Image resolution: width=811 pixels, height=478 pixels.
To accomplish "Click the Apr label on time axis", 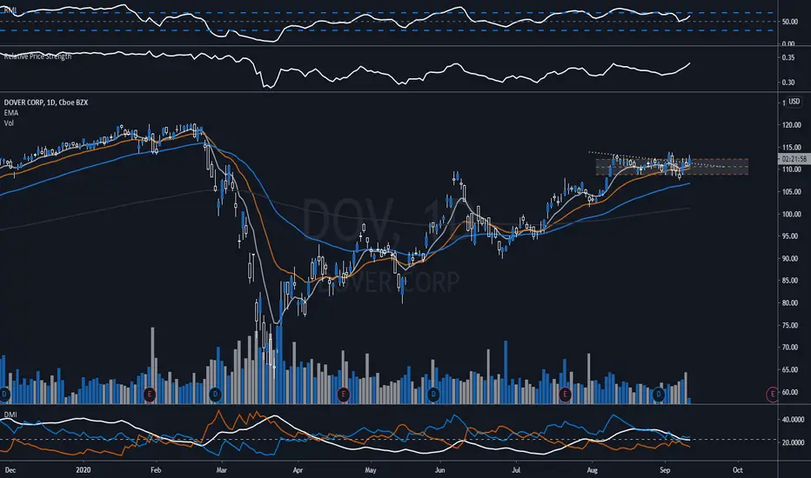I will (x=298, y=470).
